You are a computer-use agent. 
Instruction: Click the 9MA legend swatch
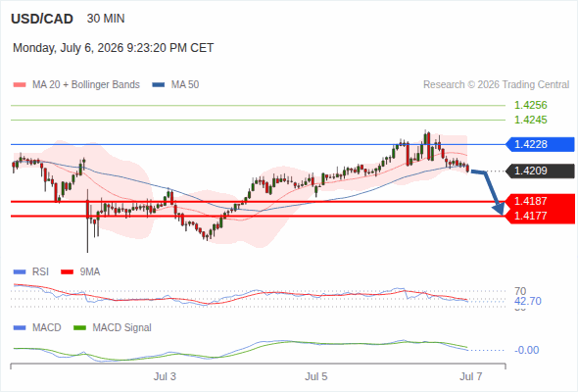tap(67, 272)
